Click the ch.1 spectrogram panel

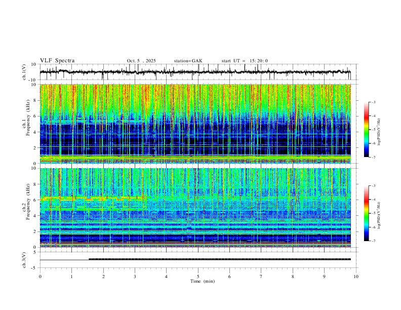[x=195, y=124]
